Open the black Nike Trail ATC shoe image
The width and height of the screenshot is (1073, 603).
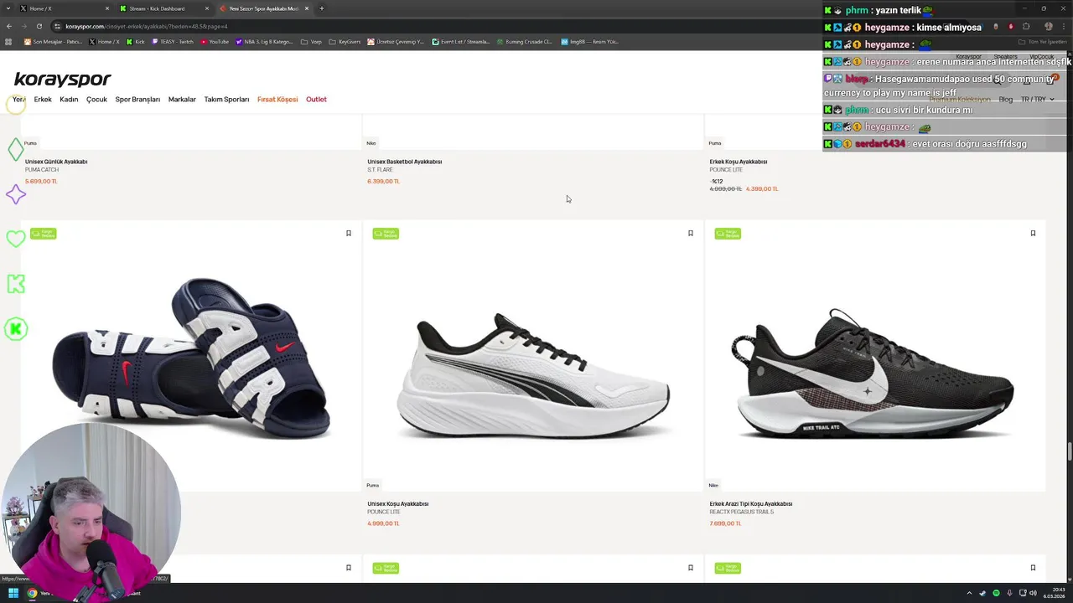[874, 373]
